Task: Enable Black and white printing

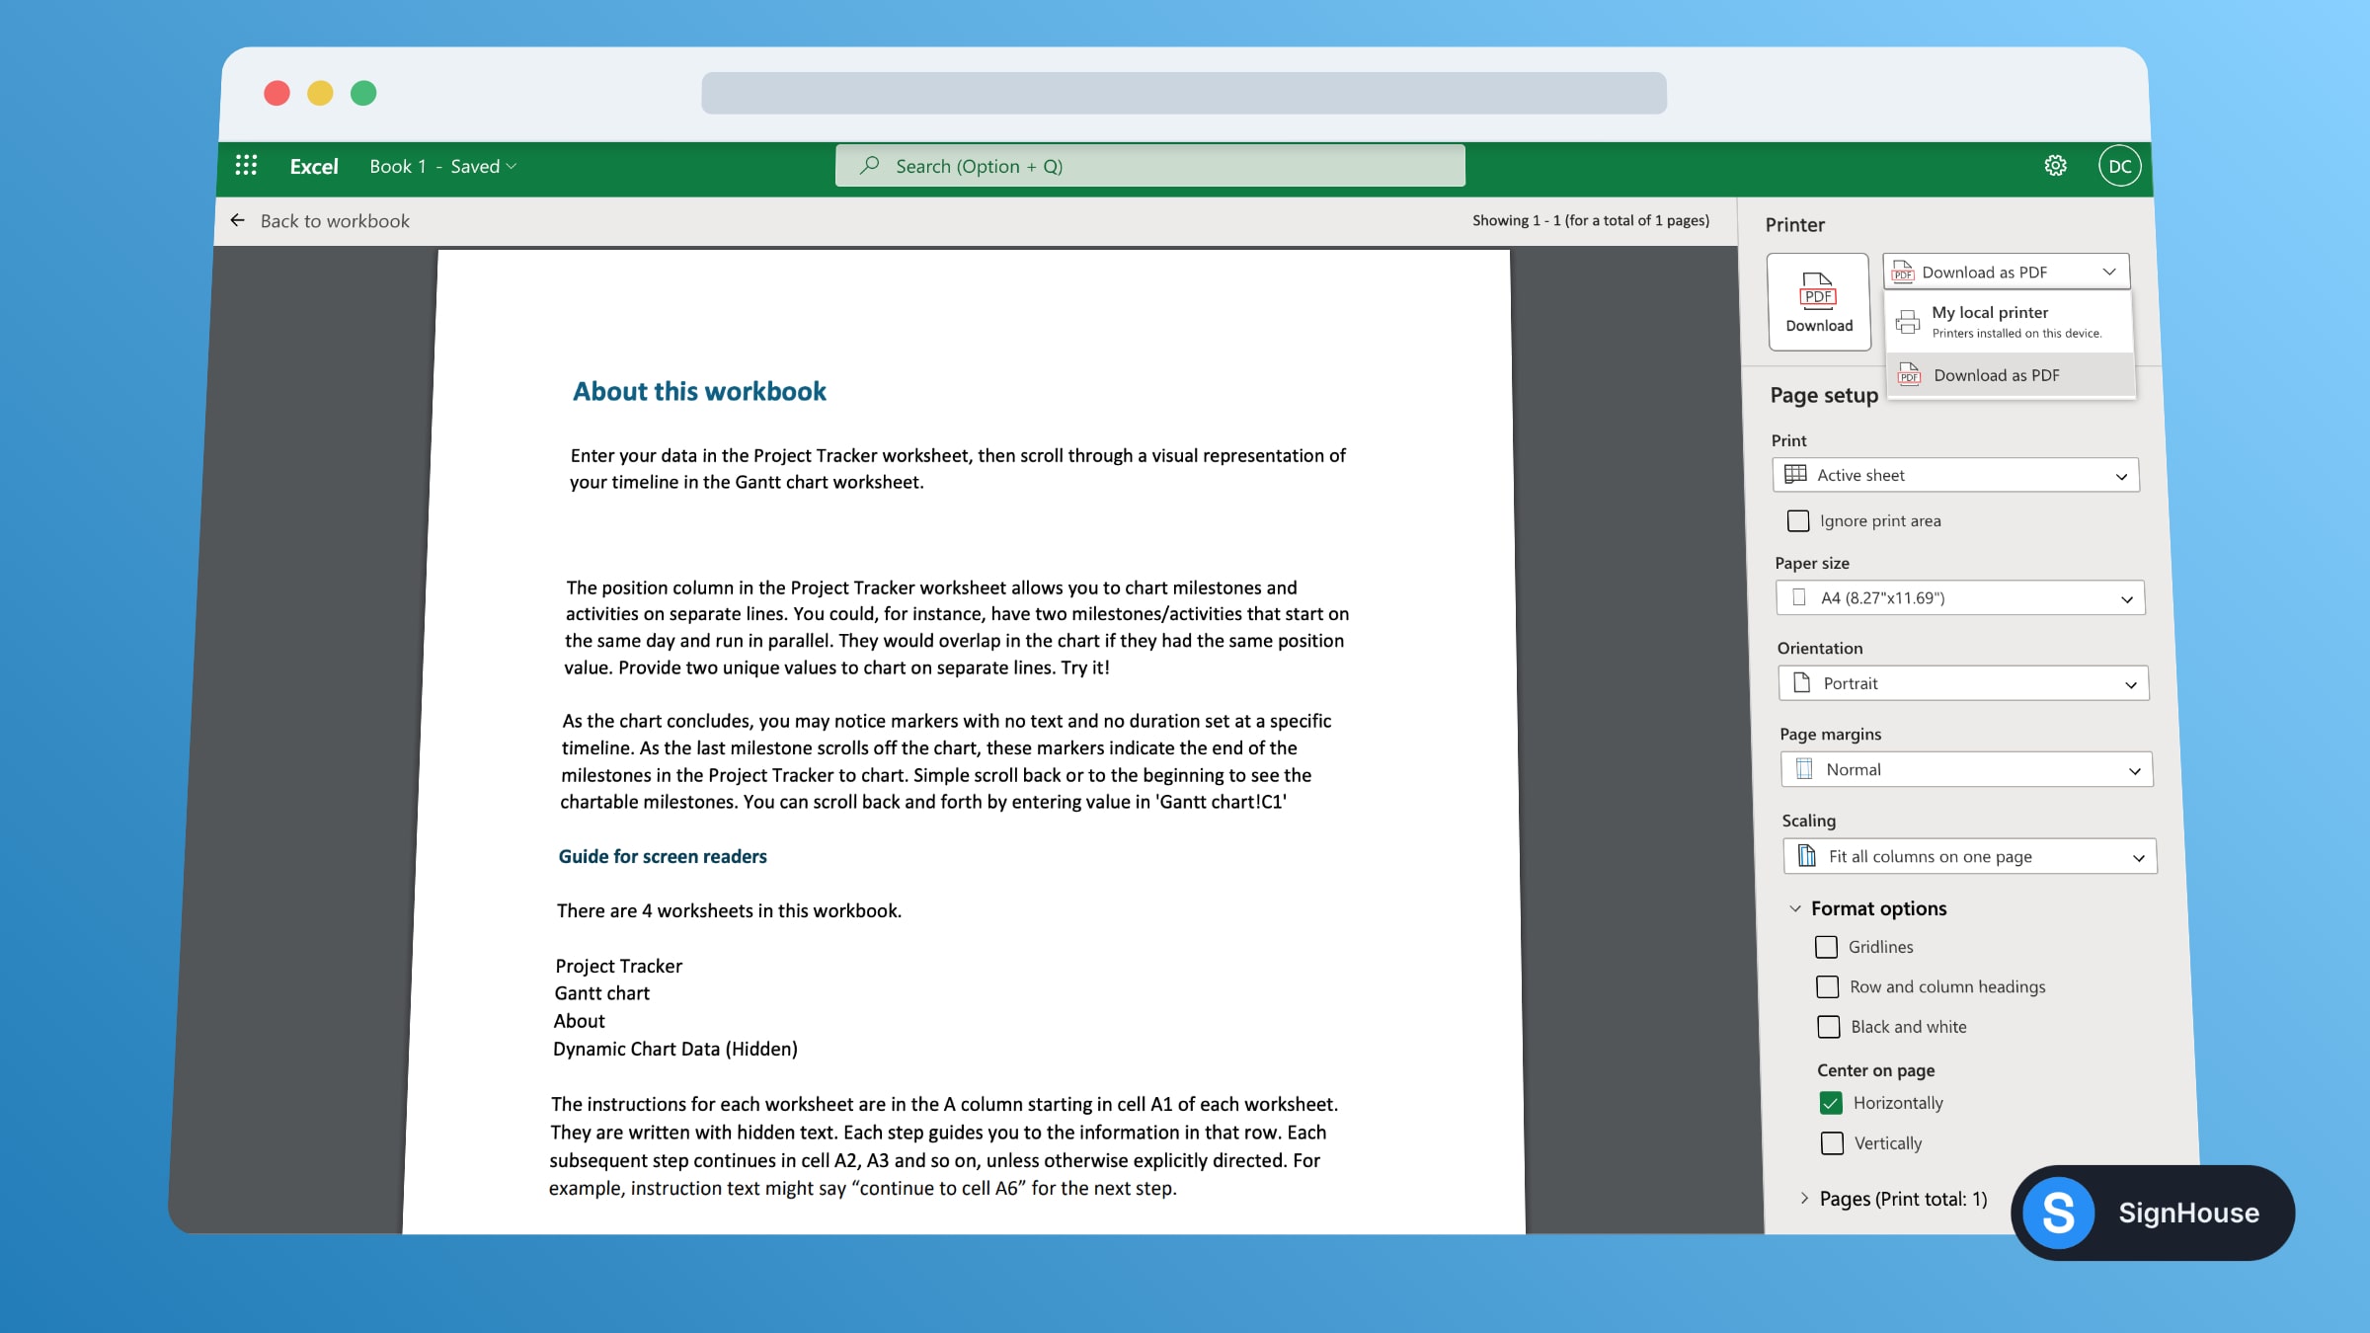Action: [x=1829, y=1027]
